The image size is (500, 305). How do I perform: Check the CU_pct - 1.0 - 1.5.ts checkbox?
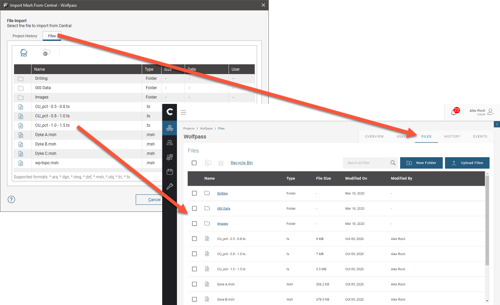(194, 269)
